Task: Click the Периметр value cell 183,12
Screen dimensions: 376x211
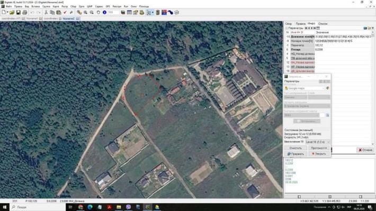Action: (343, 45)
